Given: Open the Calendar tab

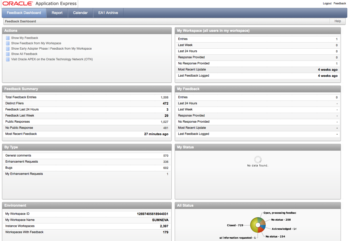Looking at the screenshot, I should point(80,13).
